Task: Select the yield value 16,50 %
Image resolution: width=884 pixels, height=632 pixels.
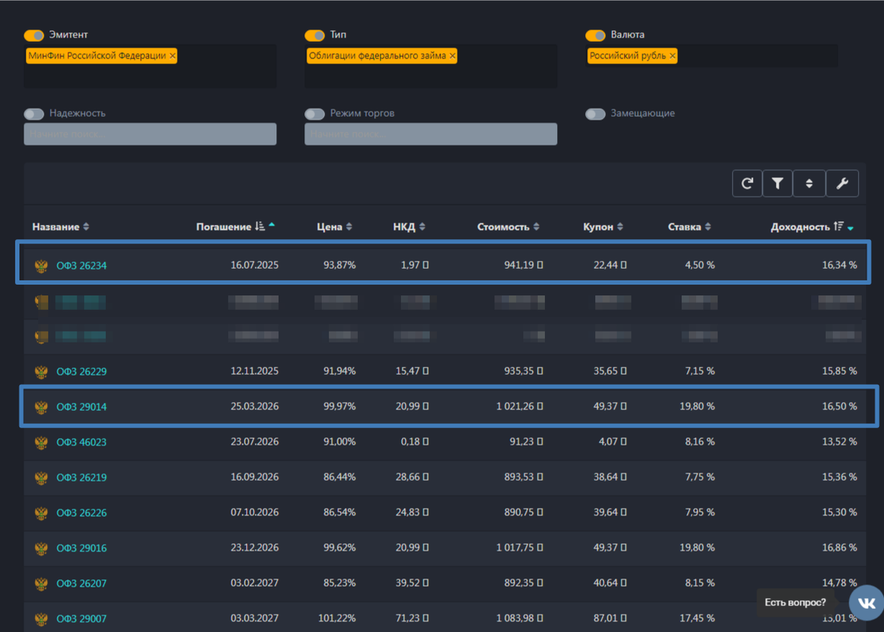Action: point(840,407)
